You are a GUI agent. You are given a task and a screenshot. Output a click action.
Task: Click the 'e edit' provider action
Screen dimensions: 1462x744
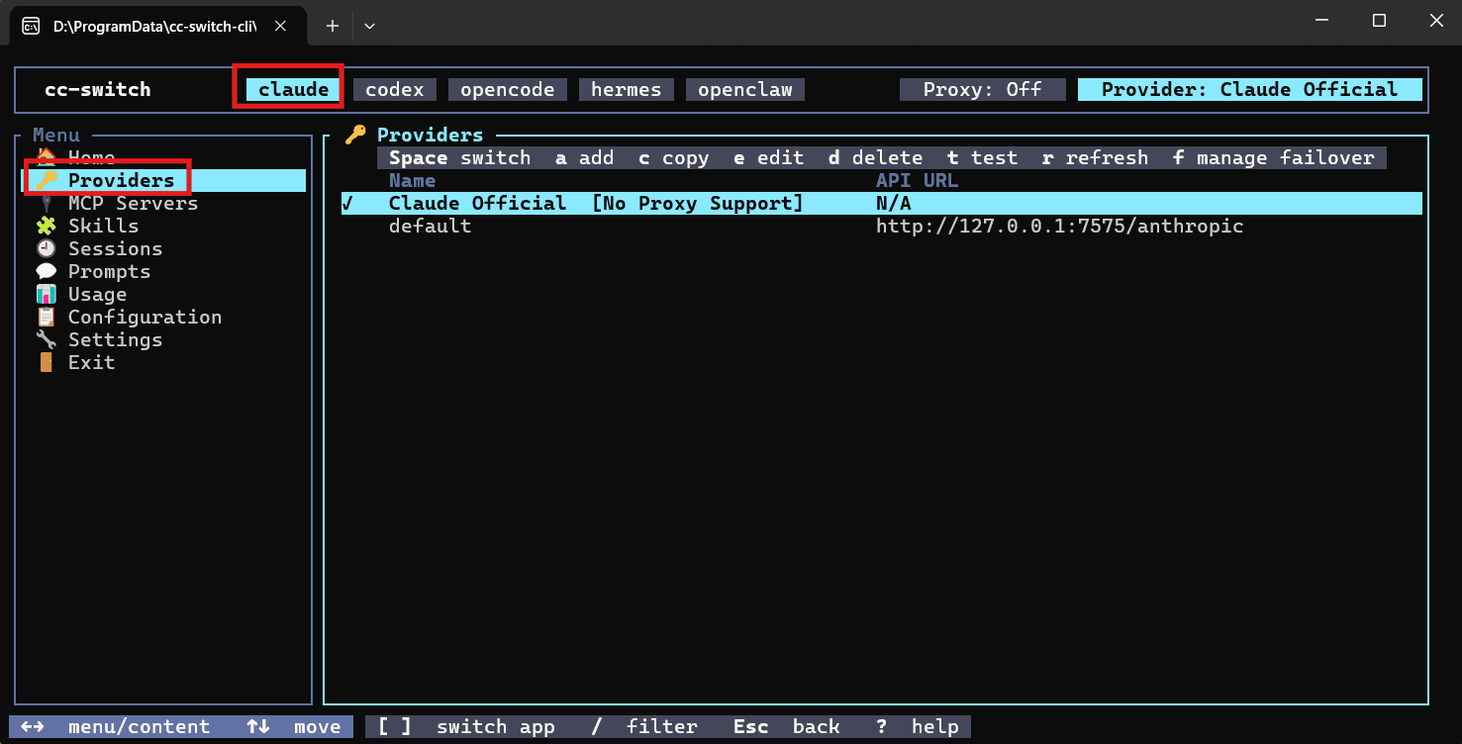coord(769,157)
